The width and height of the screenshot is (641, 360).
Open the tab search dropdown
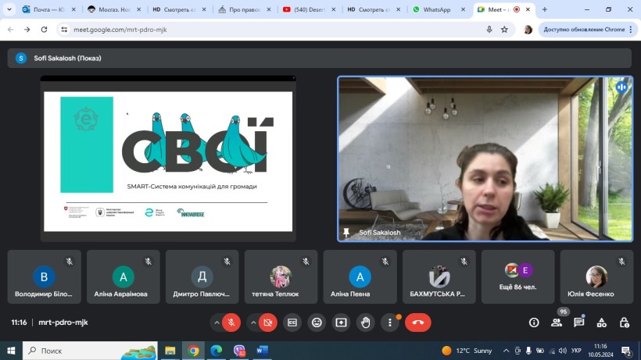coord(9,9)
